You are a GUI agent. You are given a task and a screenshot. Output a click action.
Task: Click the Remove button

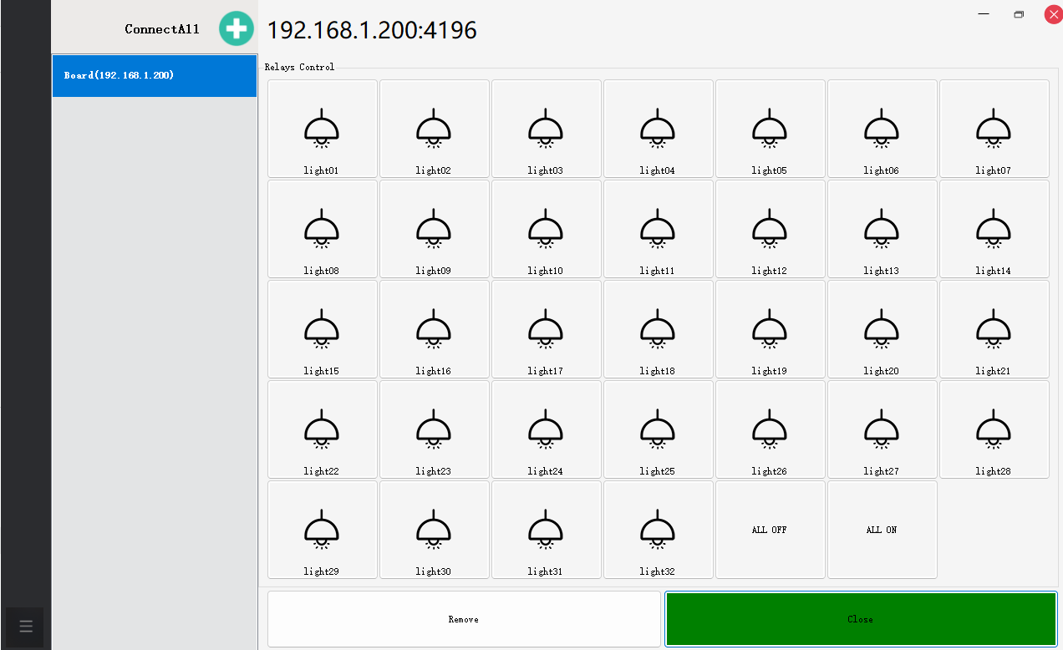click(464, 619)
